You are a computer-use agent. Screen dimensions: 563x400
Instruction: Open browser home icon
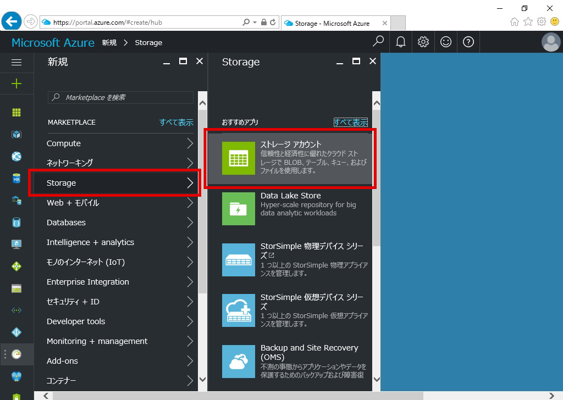pyautogui.click(x=515, y=22)
